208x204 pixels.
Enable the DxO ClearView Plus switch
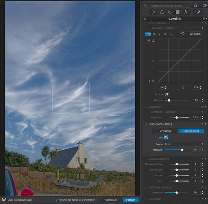tap(146, 188)
